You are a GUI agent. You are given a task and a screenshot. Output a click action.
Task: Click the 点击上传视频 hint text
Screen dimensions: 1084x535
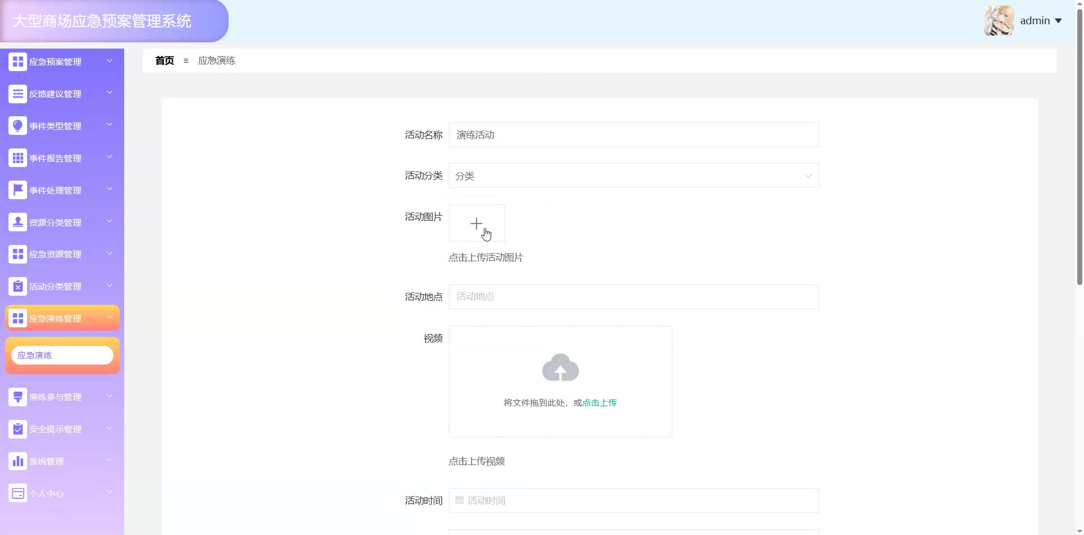[x=477, y=462]
